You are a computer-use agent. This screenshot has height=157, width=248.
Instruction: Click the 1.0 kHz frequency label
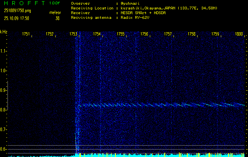pos(4,71)
